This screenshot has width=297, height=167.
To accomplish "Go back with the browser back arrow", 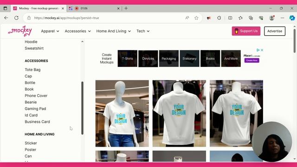I will click(6, 18).
